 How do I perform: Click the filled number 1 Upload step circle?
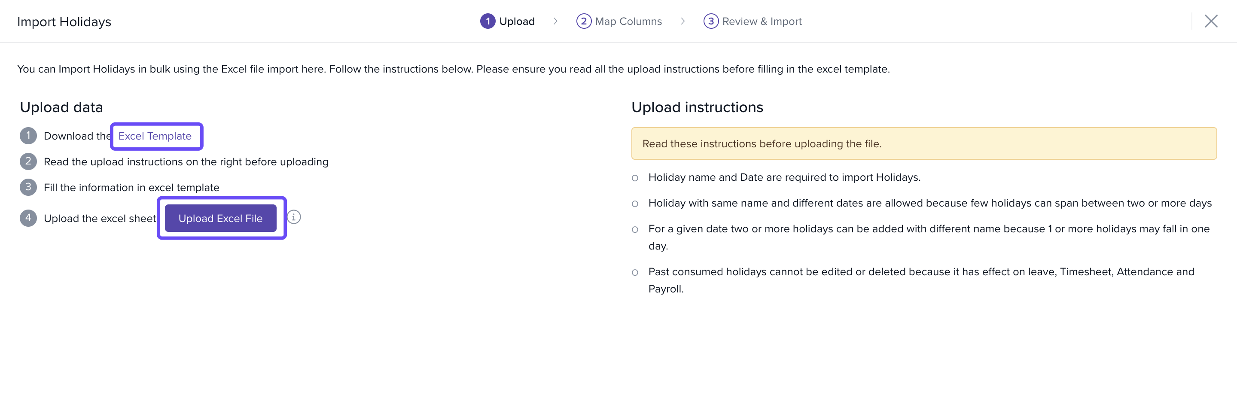pos(487,21)
